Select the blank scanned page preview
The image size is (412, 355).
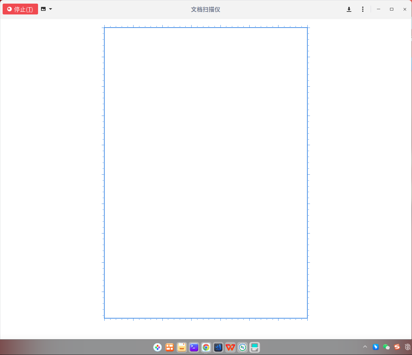point(206,173)
